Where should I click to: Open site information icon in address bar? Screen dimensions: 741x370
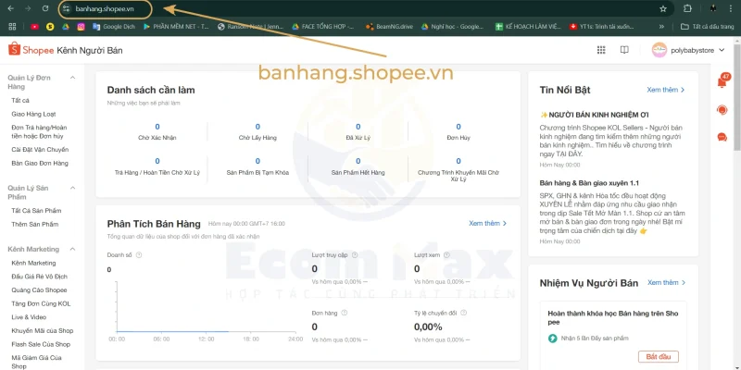(67, 9)
